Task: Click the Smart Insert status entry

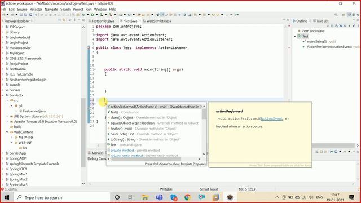Action: [209, 189]
